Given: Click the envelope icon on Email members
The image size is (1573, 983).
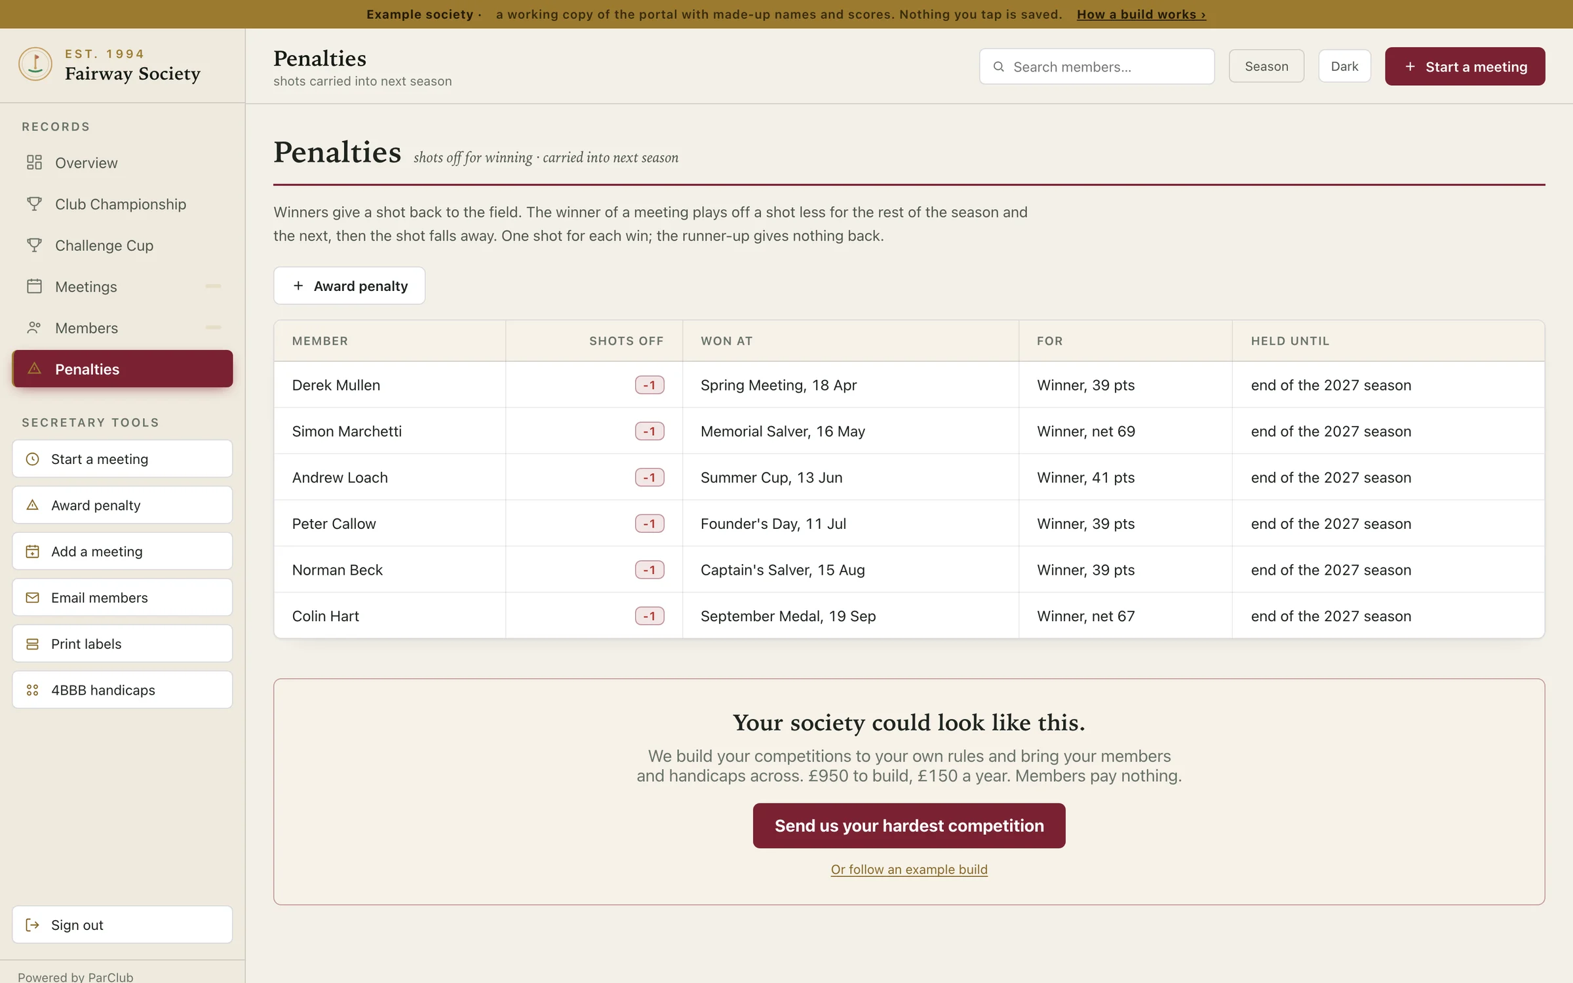Looking at the screenshot, I should 32,598.
